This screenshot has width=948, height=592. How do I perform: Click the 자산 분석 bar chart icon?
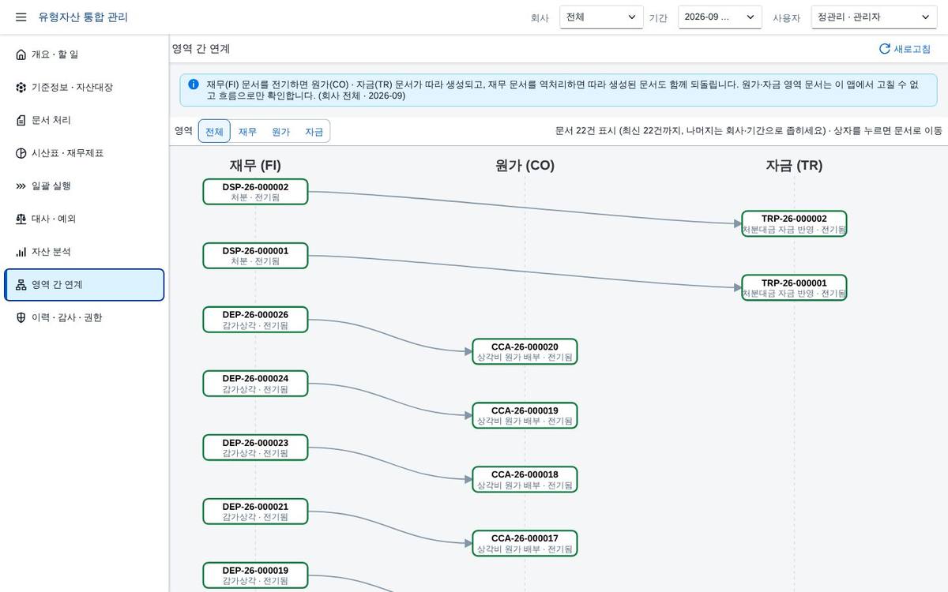tap(21, 252)
